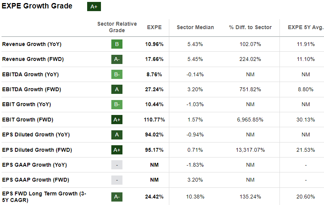Click the A+ grade badge for EBIT Growth (FWD)
The image size is (324, 205).
tap(117, 120)
